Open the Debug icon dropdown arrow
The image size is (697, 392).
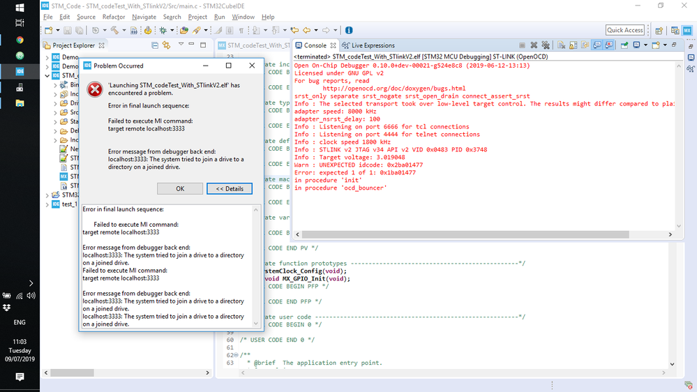(172, 30)
